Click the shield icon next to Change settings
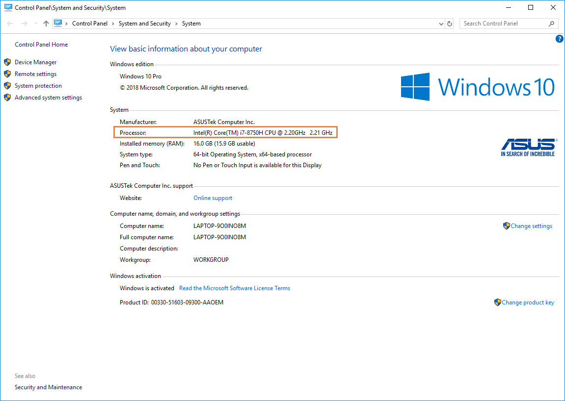This screenshot has width=565, height=401. [507, 226]
